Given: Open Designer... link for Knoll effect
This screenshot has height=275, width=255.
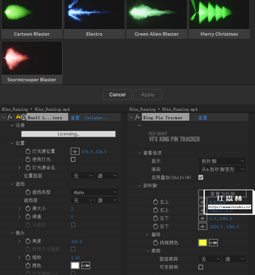Looking at the screenshot, I should click(x=97, y=118).
